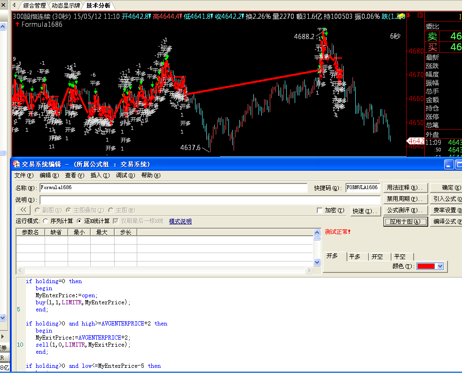Select the 副图 radio option

point(38,210)
